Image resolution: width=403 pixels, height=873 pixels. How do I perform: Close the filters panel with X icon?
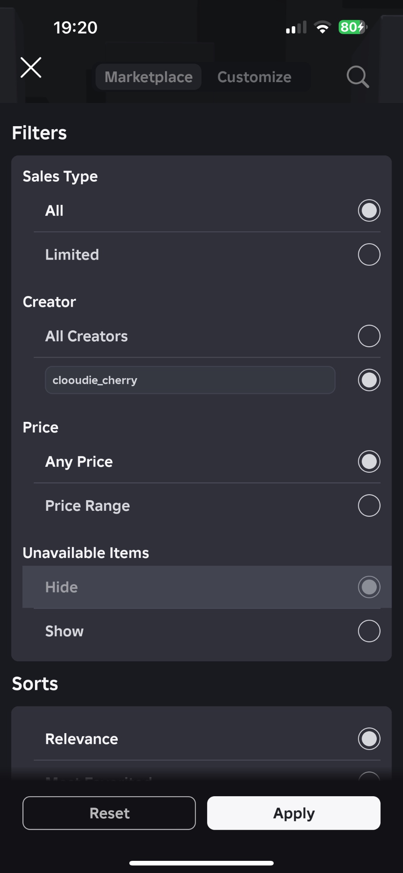(x=31, y=68)
